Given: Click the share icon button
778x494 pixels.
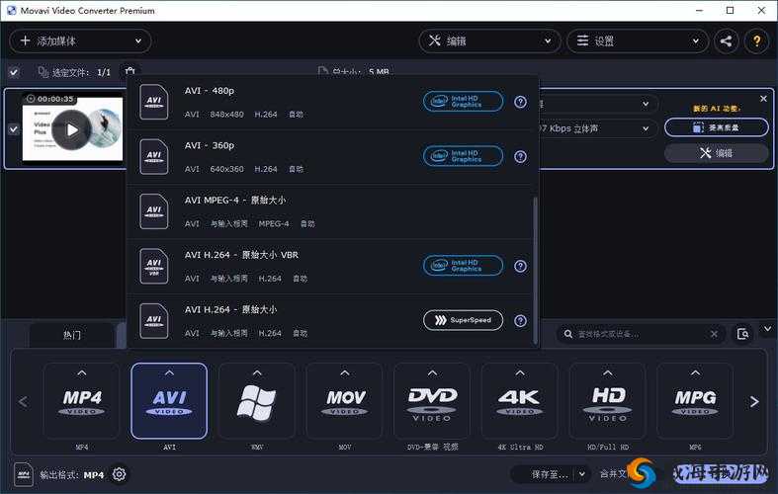Looking at the screenshot, I should point(726,41).
